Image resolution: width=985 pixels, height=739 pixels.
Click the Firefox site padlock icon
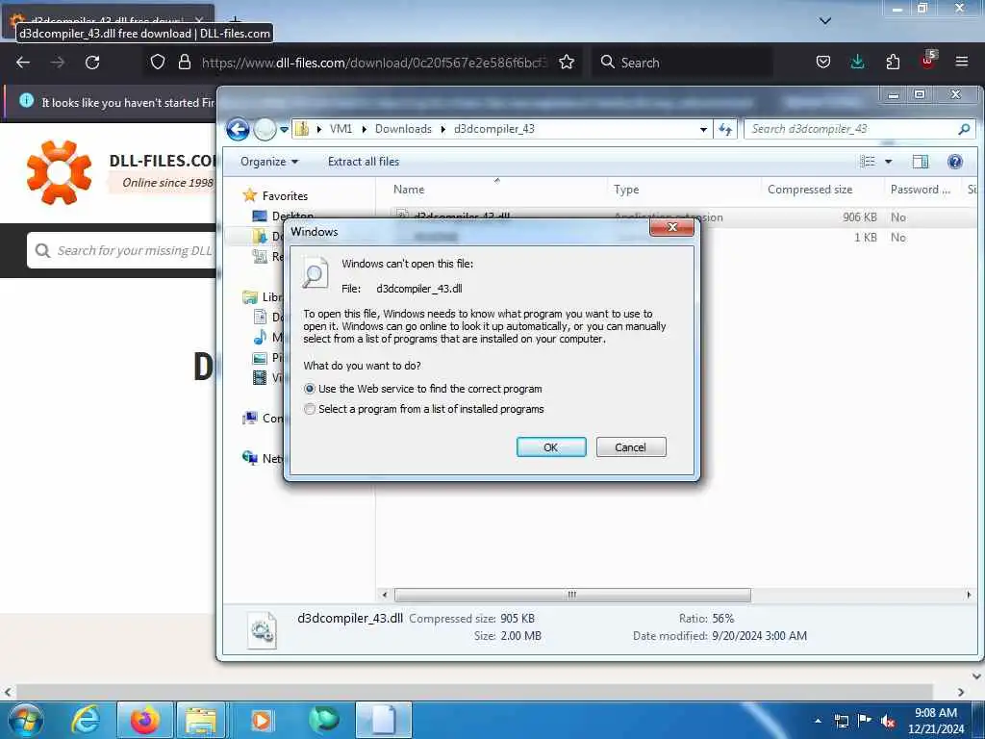[184, 62]
